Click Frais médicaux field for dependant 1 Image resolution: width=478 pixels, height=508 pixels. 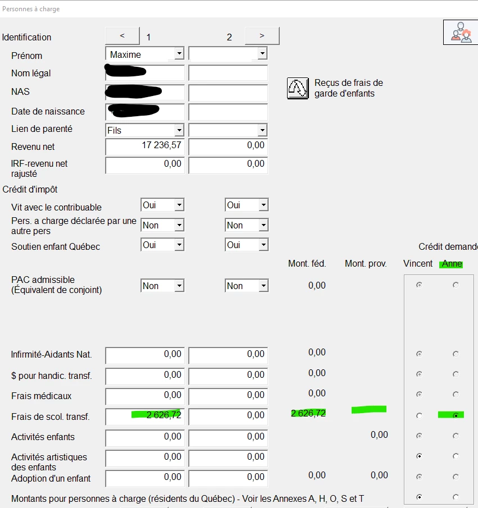[x=144, y=396]
